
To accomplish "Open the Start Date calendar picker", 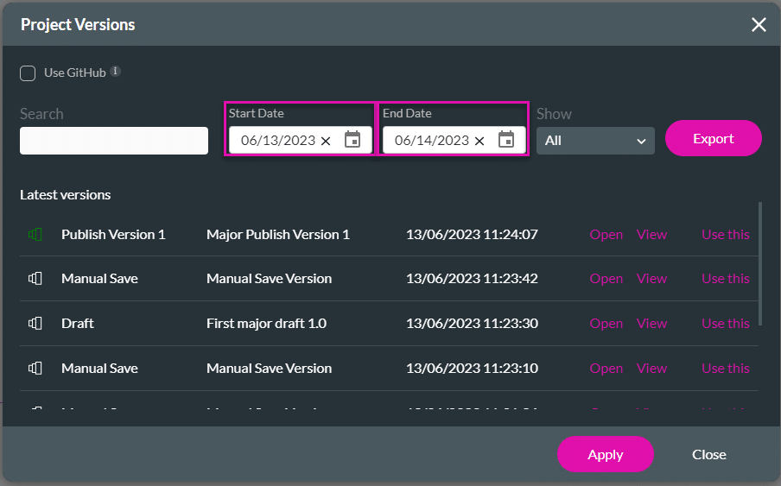I will click(352, 140).
